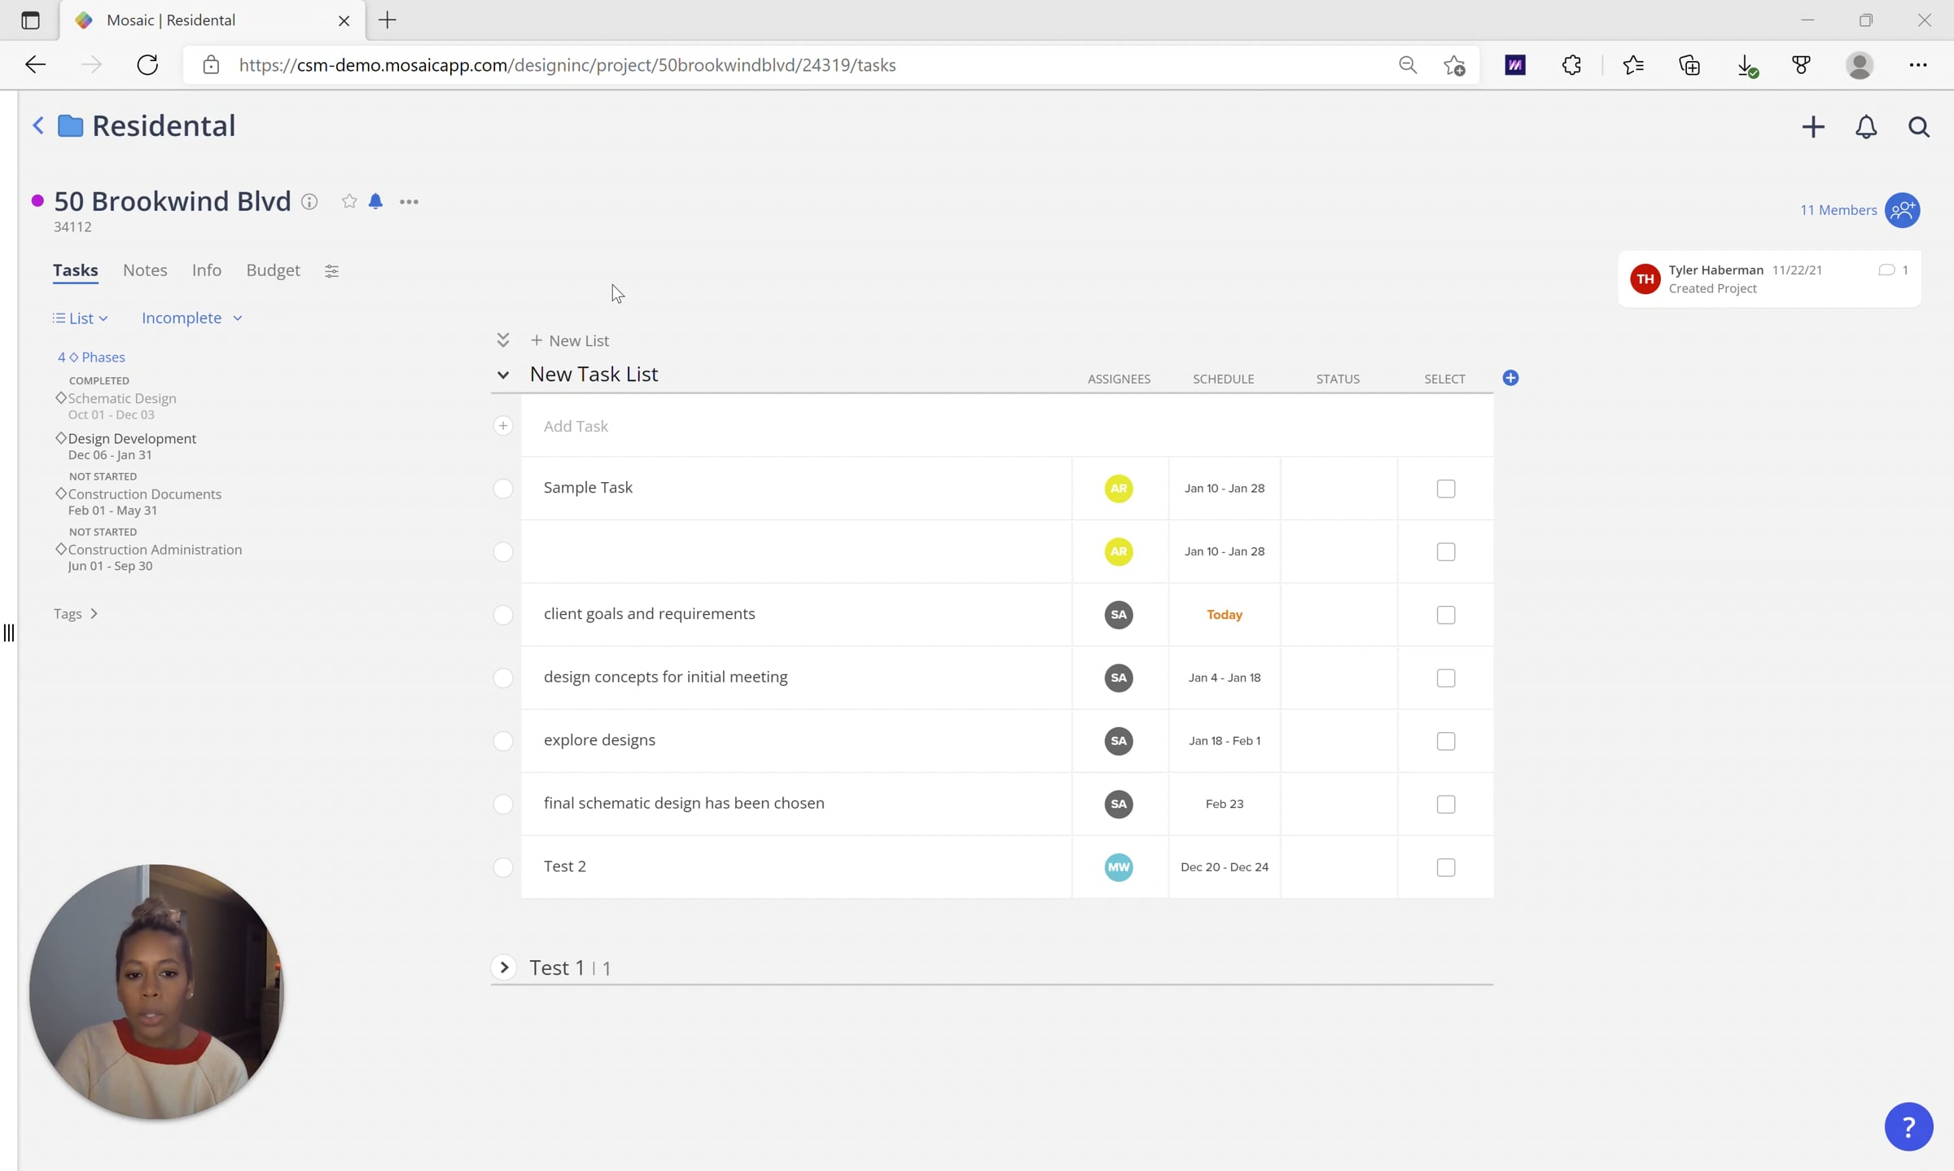Select the Sample Task checkbox

pyautogui.click(x=1446, y=489)
